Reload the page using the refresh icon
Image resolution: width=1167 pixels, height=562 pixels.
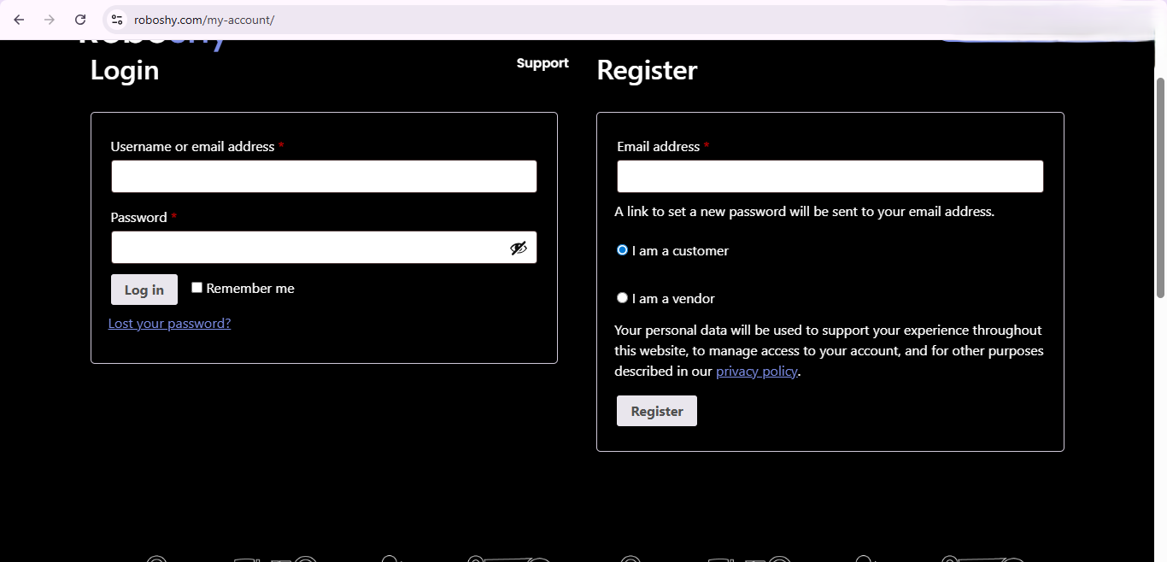pos(79,20)
